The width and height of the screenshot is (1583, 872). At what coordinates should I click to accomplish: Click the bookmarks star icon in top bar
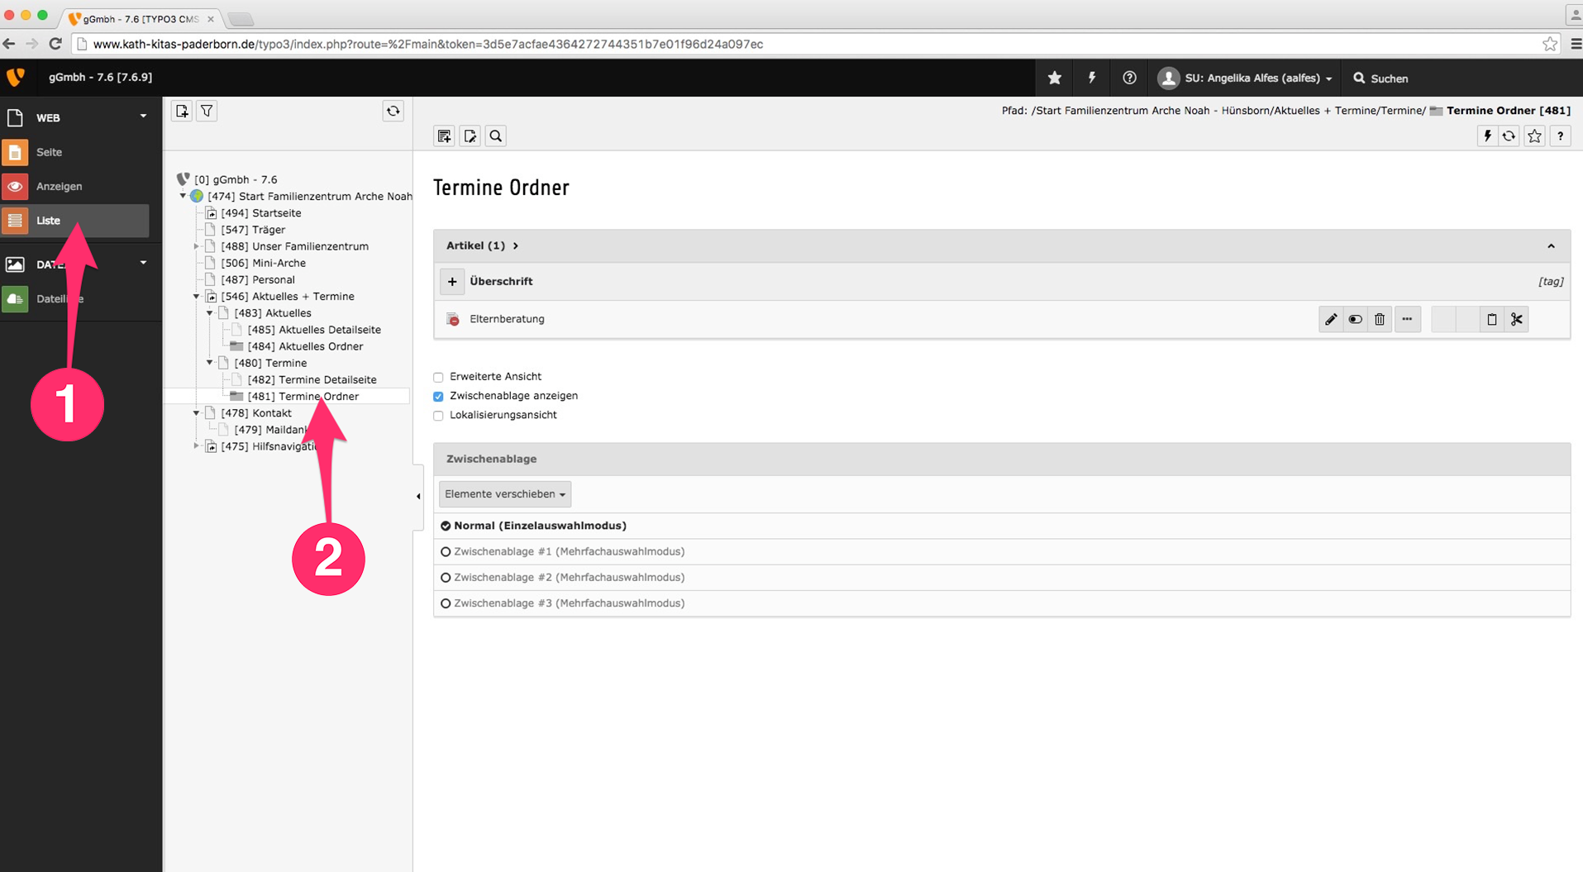point(1054,78)
